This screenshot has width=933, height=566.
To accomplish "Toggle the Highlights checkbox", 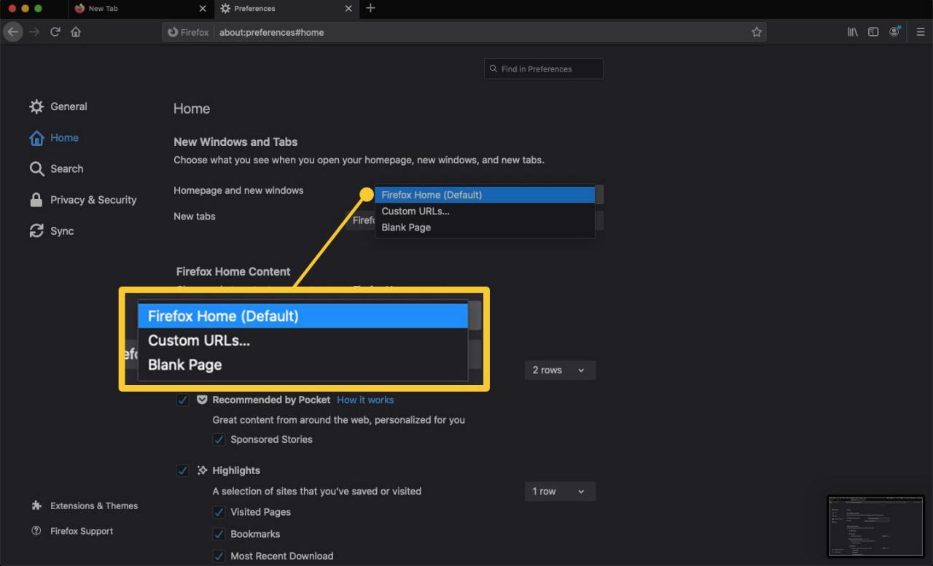I will tap(183, 470).
